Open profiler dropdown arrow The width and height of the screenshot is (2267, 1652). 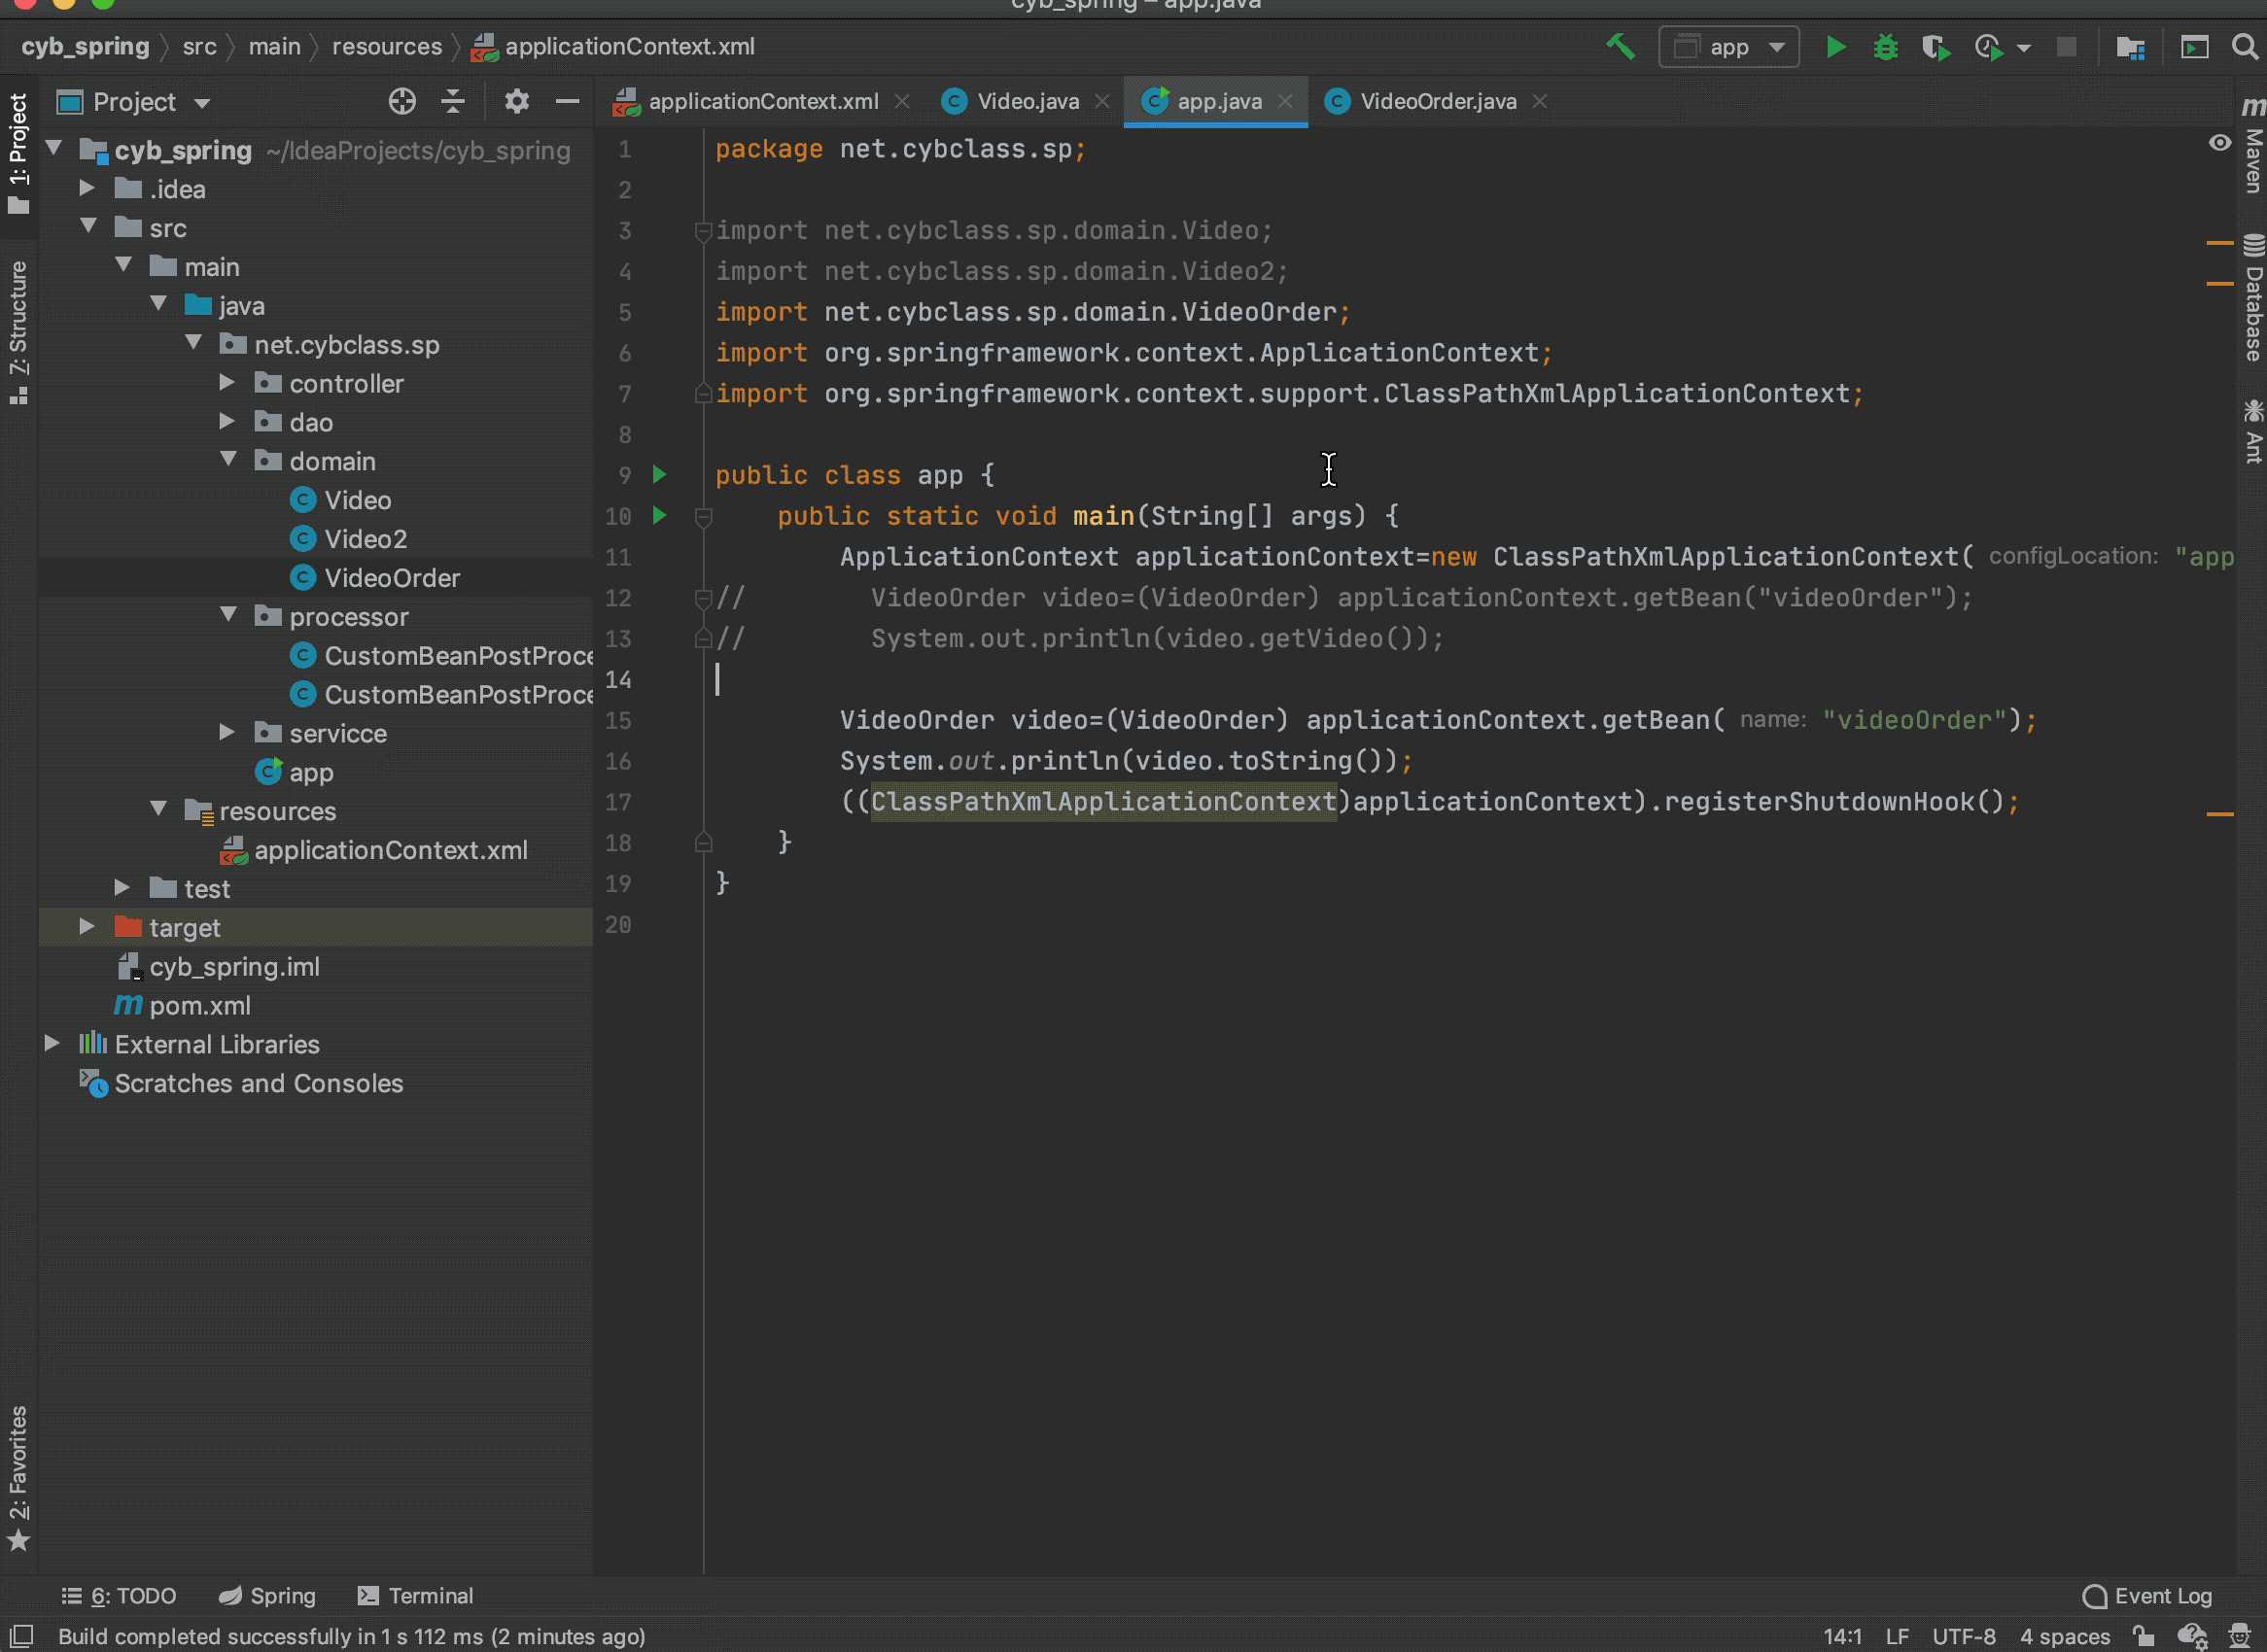tap(2024, 48)
